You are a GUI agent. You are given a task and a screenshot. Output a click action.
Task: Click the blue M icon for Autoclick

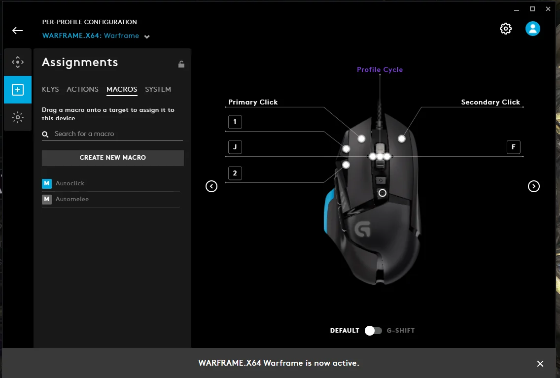(x=47, y=183)
